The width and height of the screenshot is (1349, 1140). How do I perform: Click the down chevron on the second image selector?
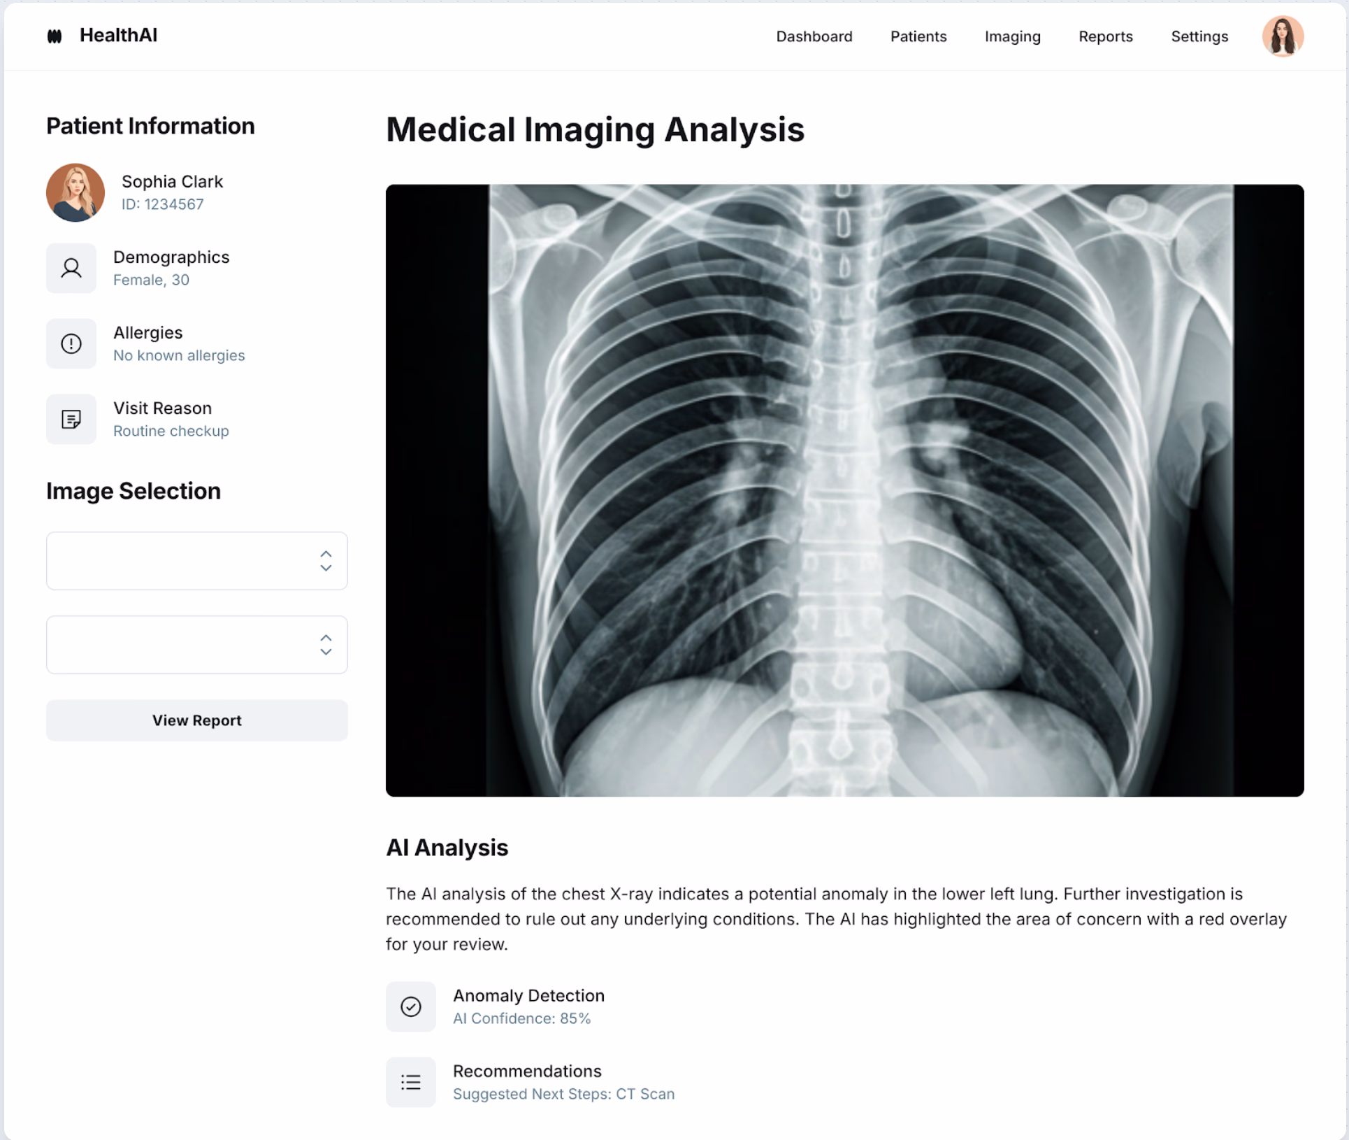click(326, 652)
